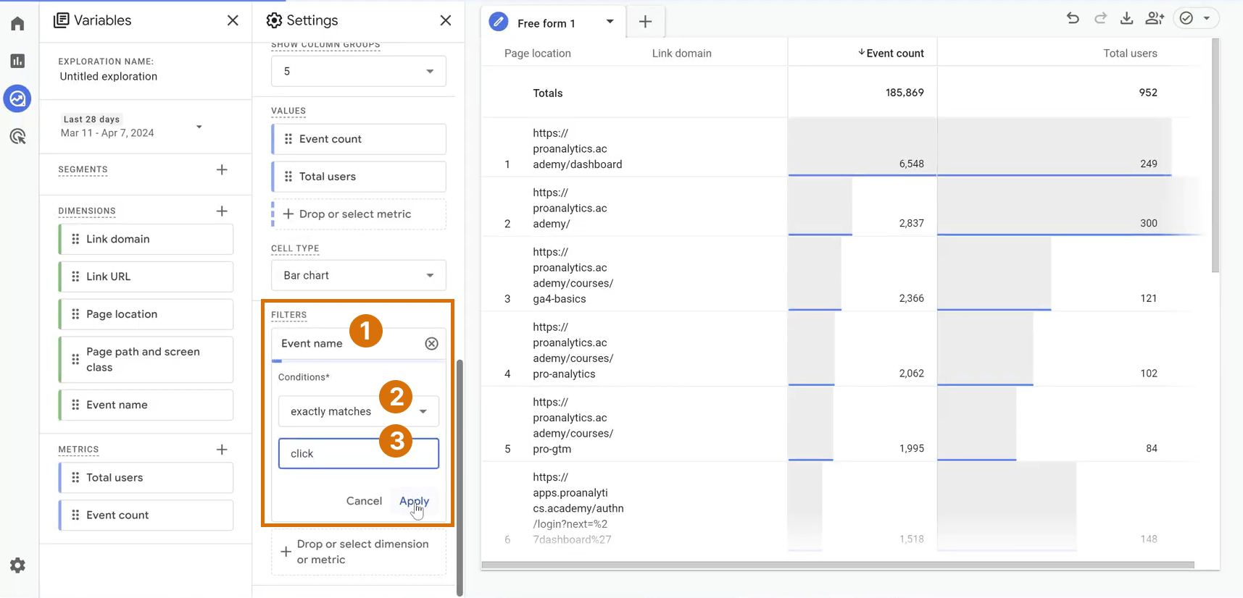The height and width of the screenshot is (598, 1243).
Task: Remove the Event name filter
Action: click(x=432, y=344)
